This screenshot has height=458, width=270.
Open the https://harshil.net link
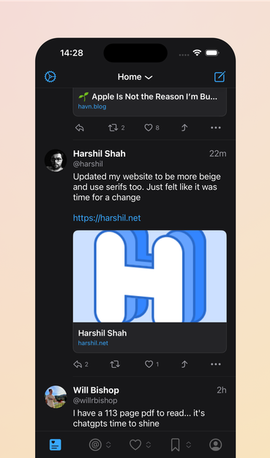pos(107,218)
